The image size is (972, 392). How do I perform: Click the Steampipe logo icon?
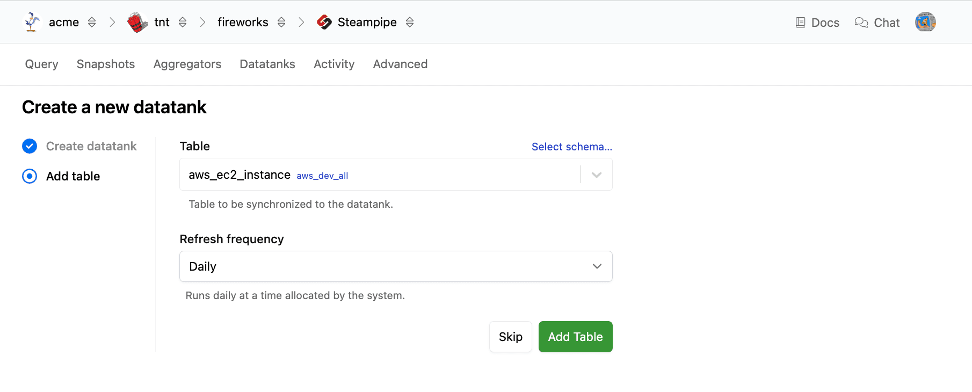point(324,22)
